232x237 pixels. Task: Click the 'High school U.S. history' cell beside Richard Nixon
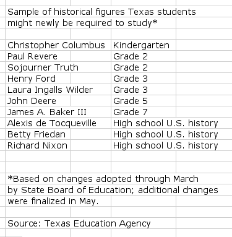[x=144, y=145]
